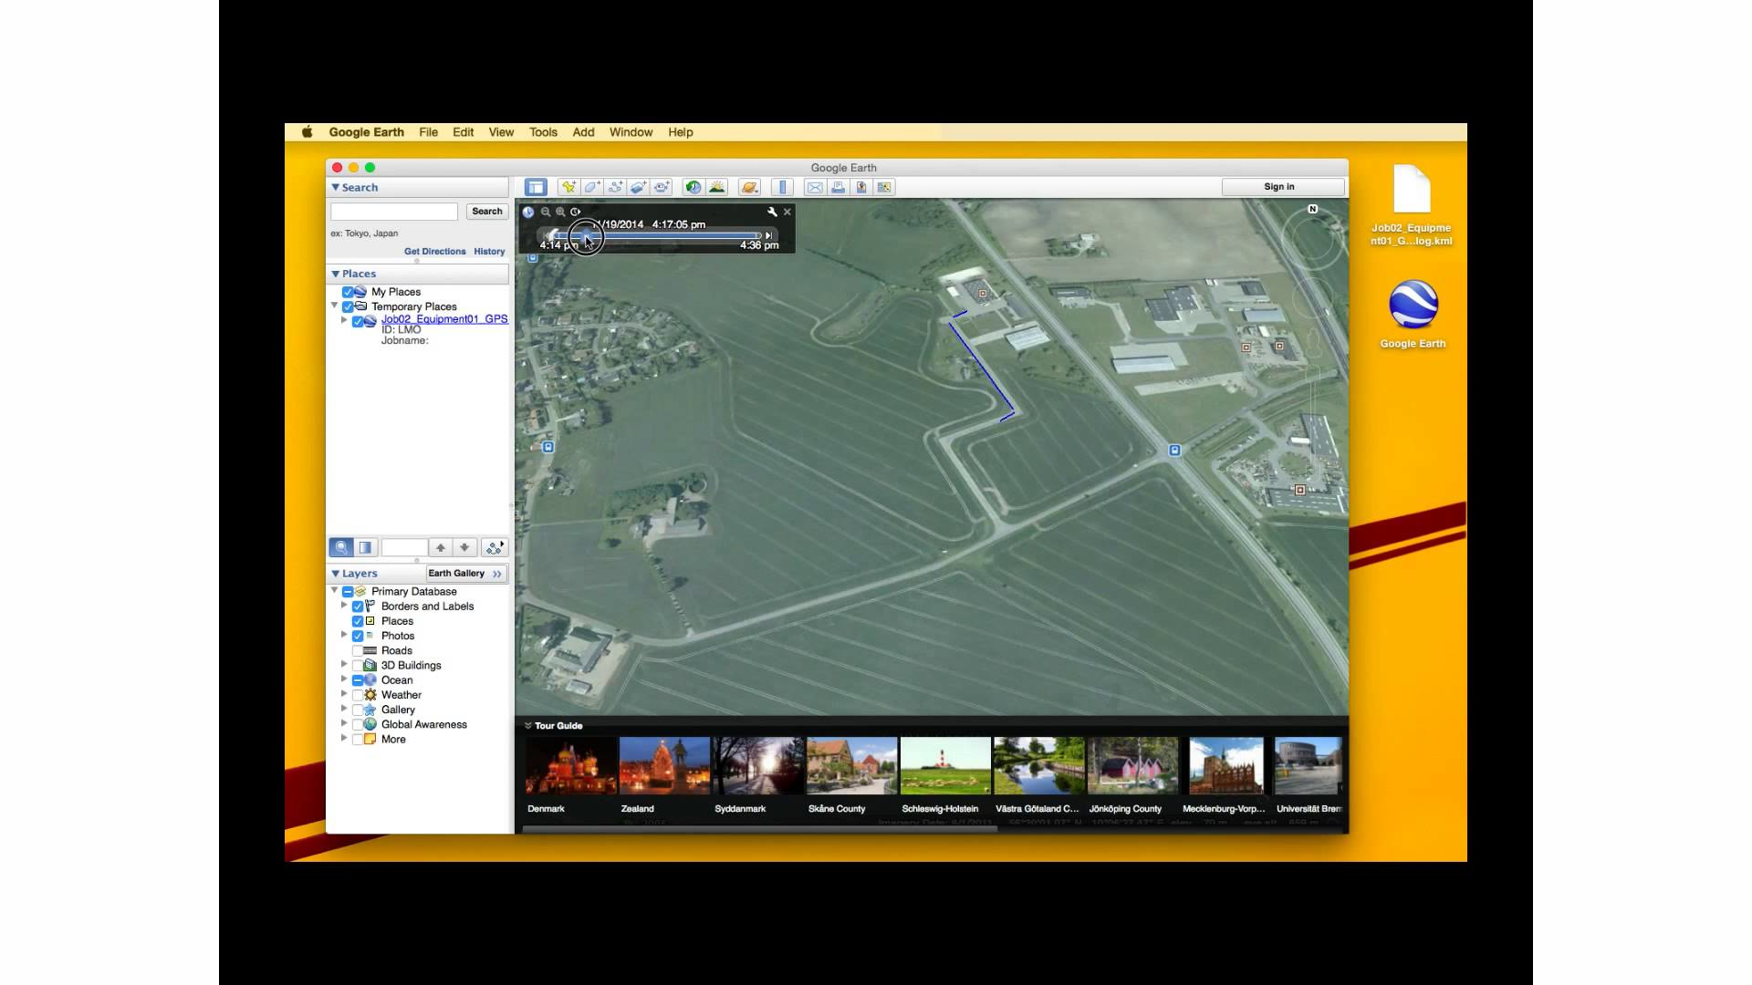The image size is (1752, 985).
Task: Open the Denmark tour guide thumbnail
Action: [x=569, y=764]
